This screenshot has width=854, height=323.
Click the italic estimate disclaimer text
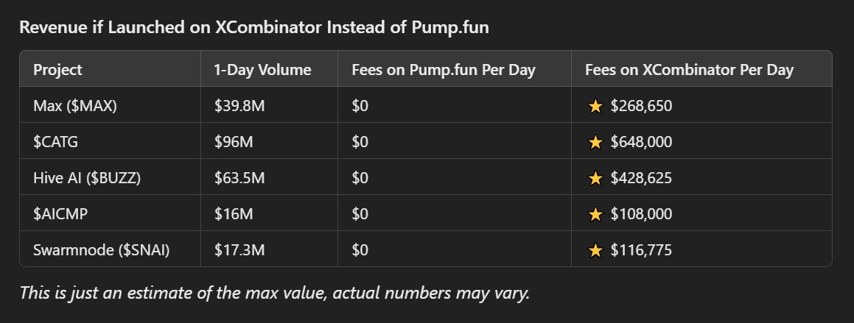click(275, 293)
